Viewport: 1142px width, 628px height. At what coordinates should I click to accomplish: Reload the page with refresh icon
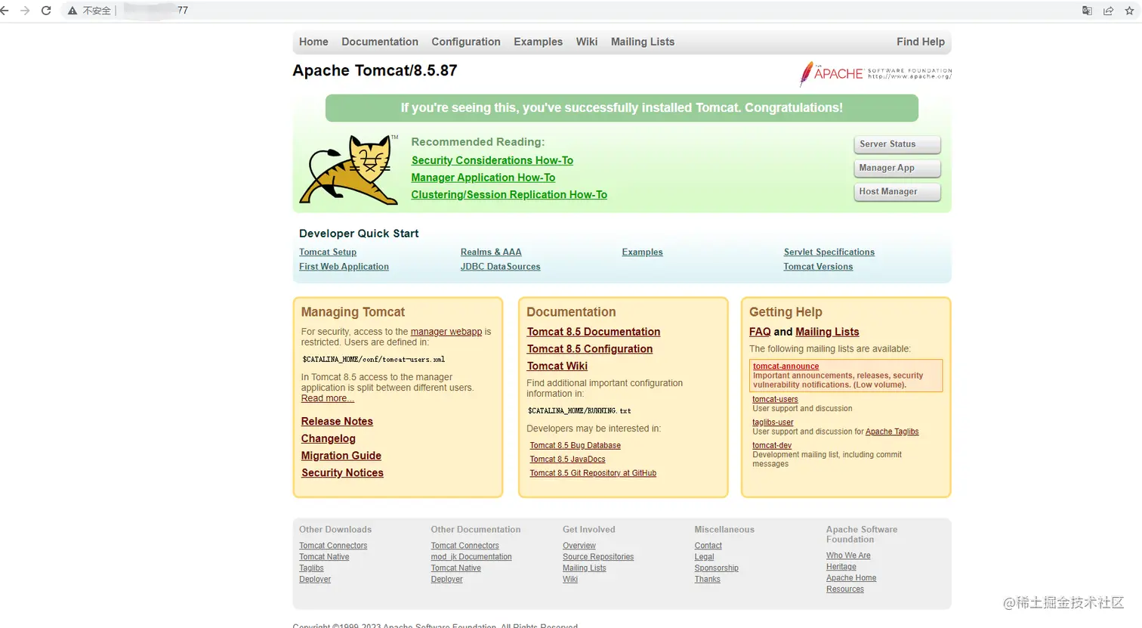pyautogui.click(x=46, y=11)
